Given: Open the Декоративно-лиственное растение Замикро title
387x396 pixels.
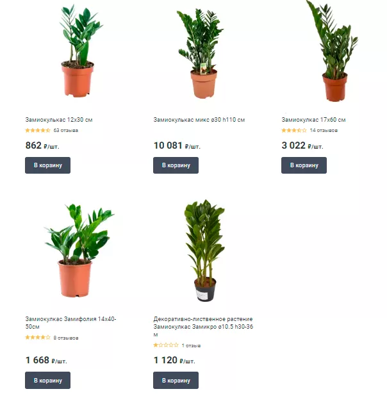Looking at the screenshot, I should (x=203, y=327).
